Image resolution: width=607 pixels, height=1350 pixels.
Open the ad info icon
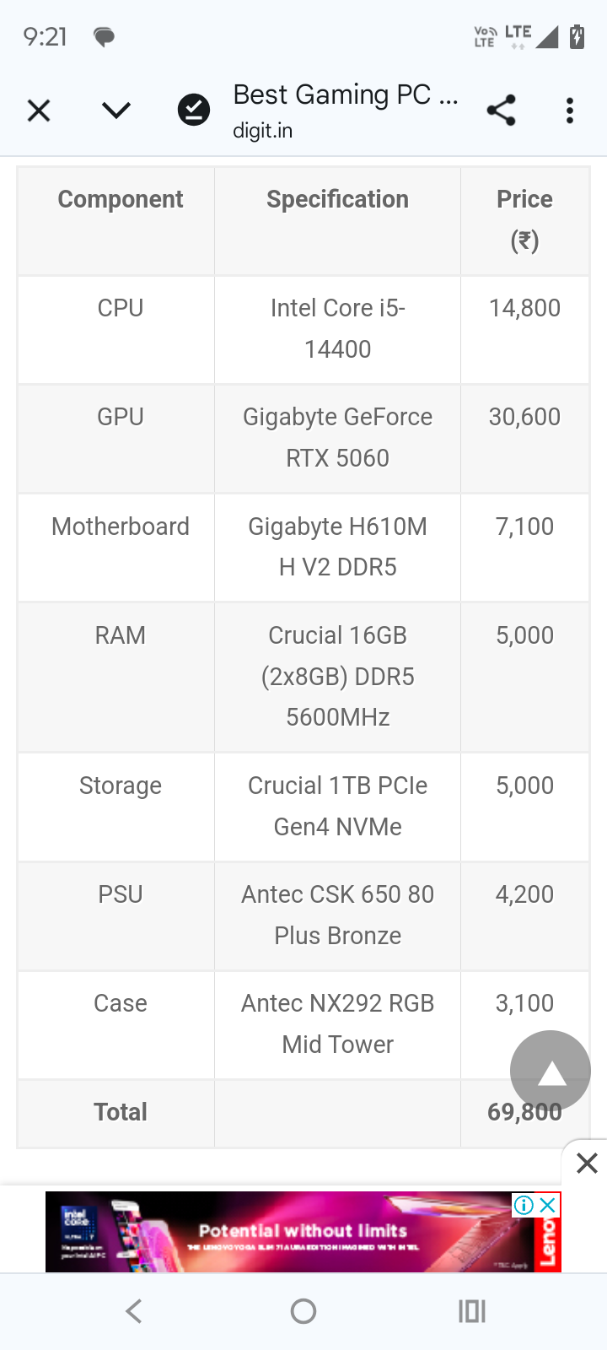pos(524,1205)
